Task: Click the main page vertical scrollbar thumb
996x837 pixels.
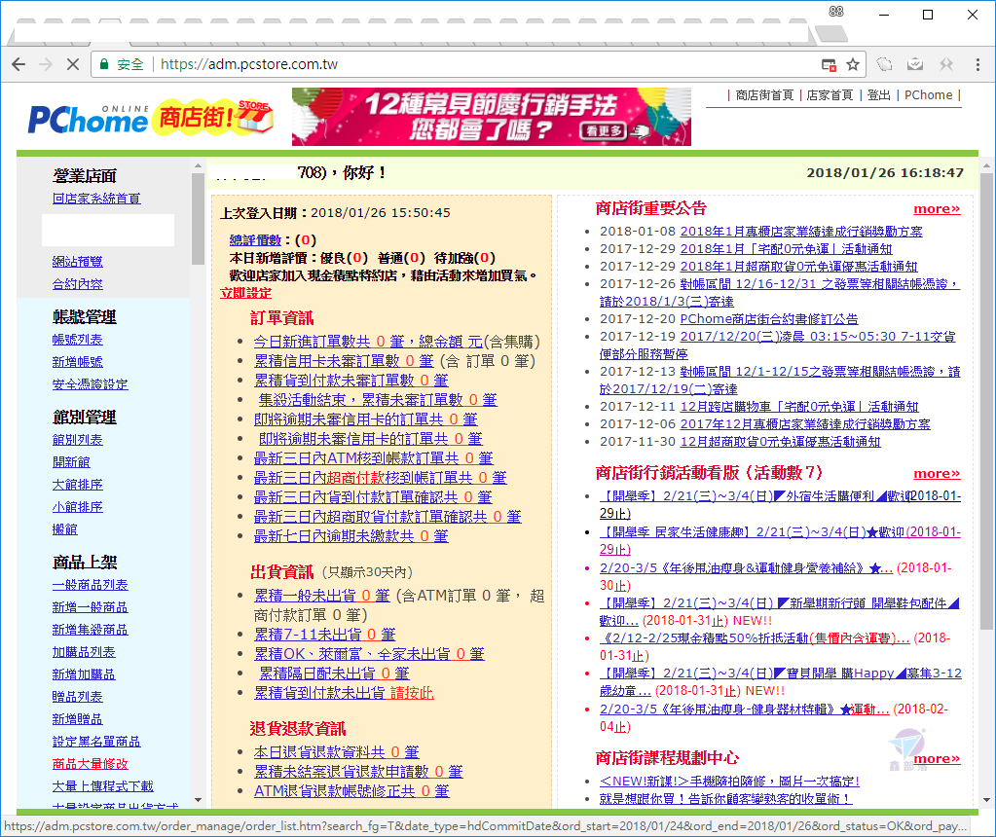Action: tap(986, 401)
